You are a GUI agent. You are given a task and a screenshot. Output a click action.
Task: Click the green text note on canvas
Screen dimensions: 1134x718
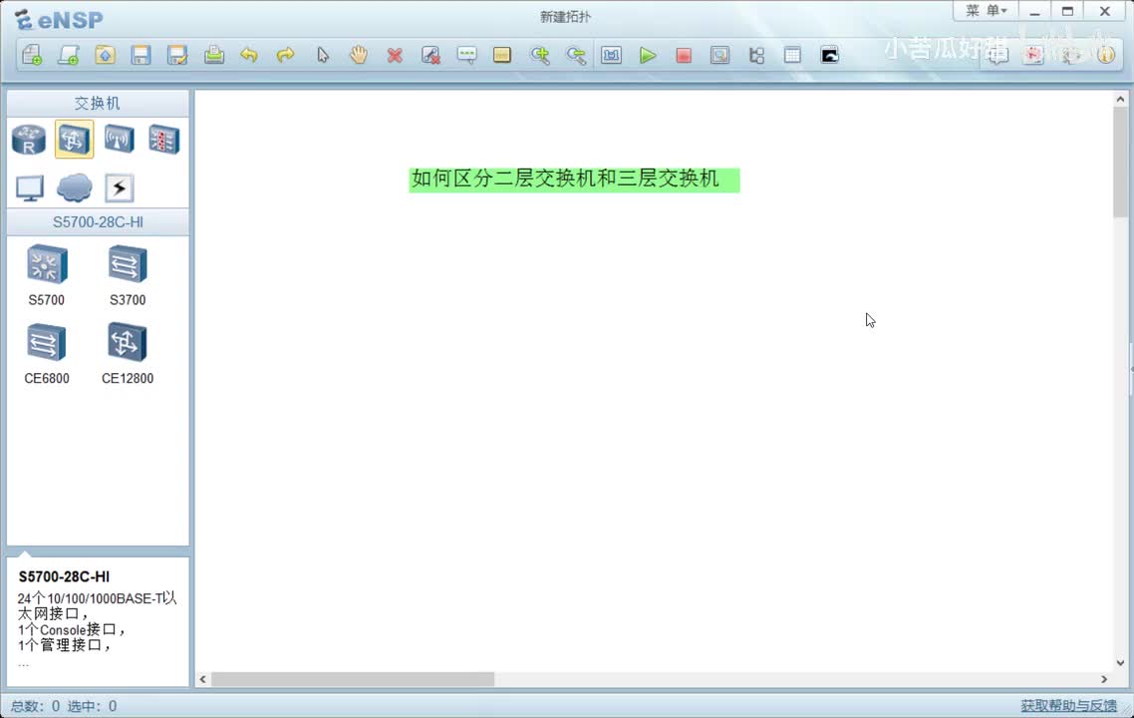tap(574, 179)
